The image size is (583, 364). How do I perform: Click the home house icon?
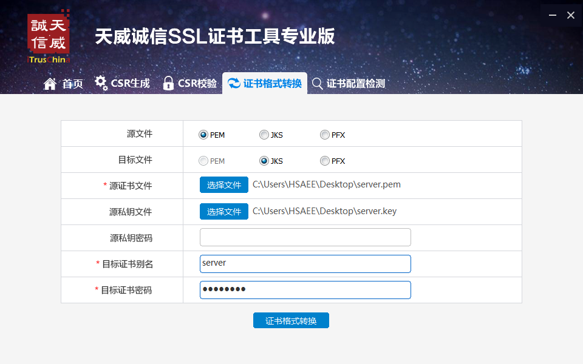[x=50, y=84]
